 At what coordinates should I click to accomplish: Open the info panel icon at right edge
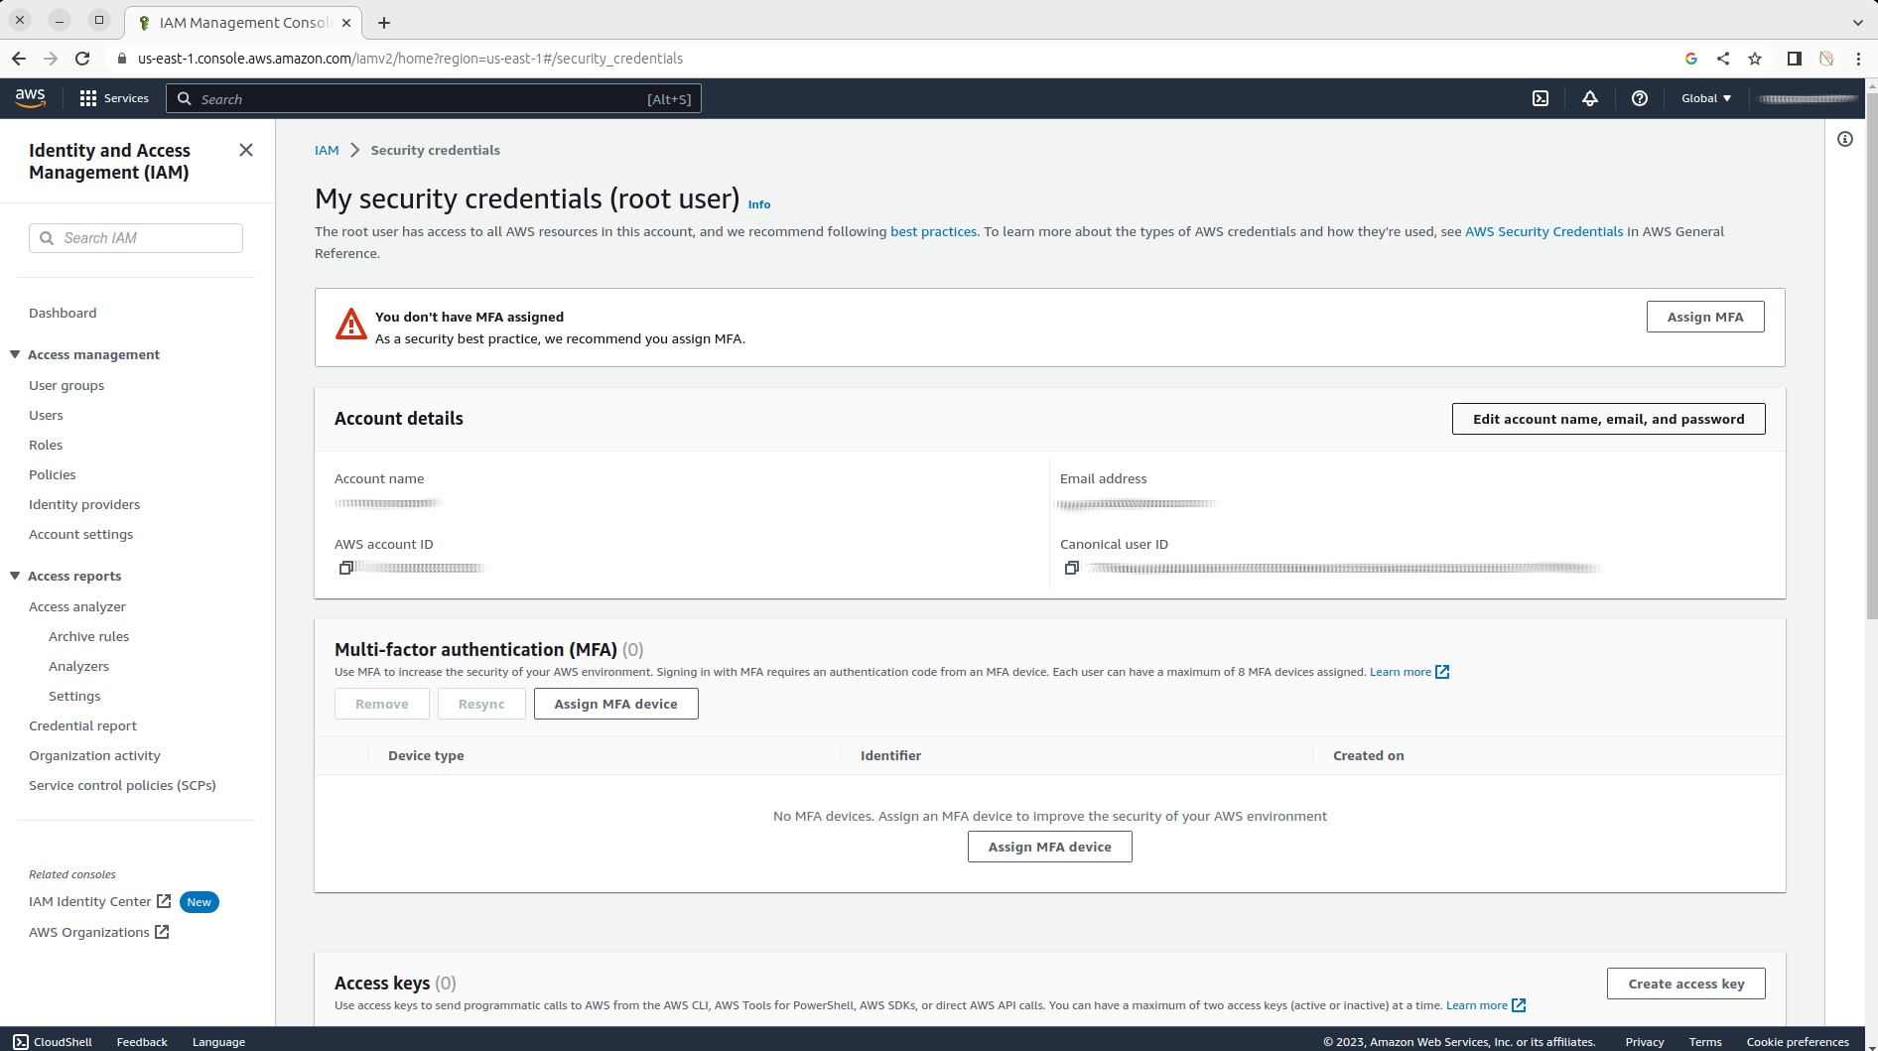click(x=1845, y=139)
